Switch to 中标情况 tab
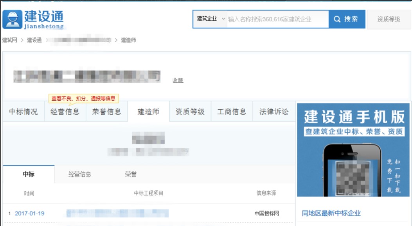The image size is (412, 226). tap(23, 112)
